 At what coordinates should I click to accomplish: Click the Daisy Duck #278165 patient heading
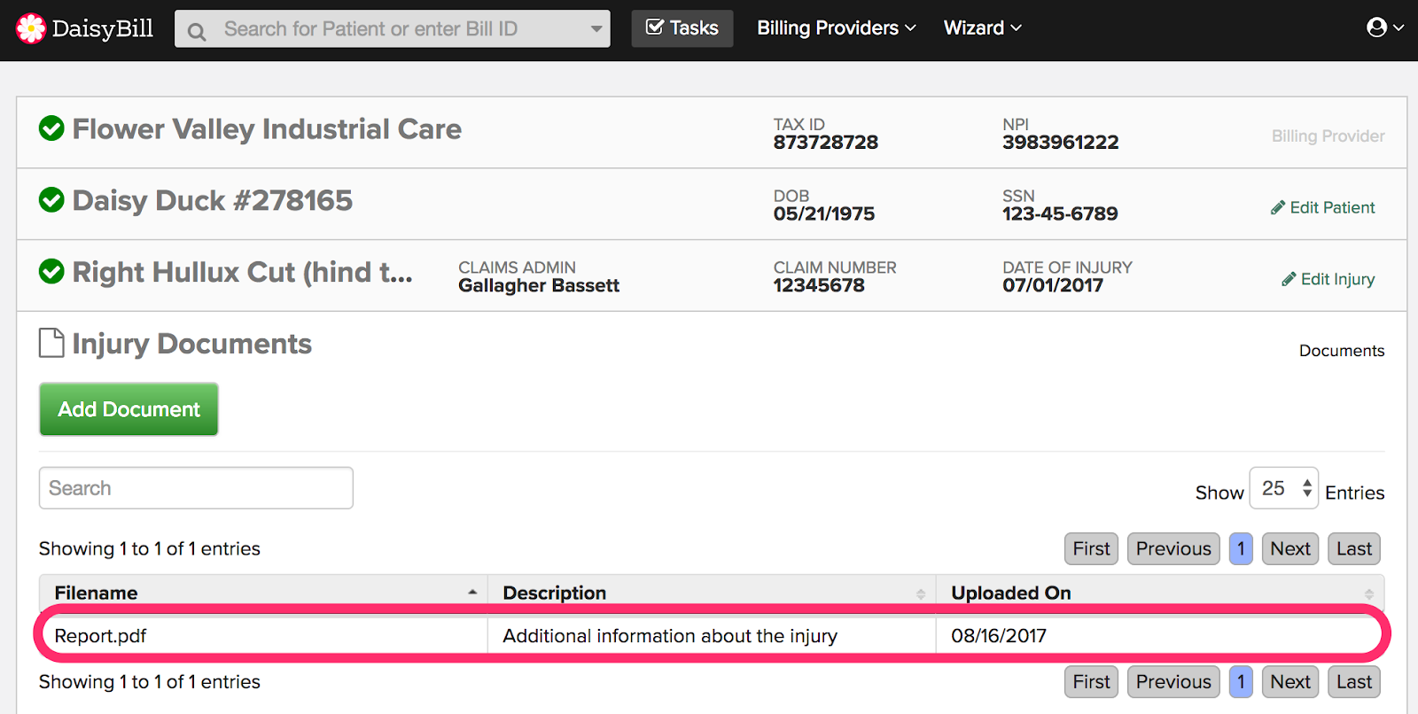pyautogui.click(x=213, y=201)
